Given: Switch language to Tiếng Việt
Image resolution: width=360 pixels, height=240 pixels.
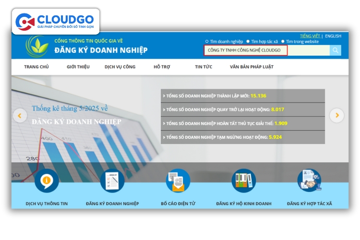Looking at the screenshot, I should (310, 36).
